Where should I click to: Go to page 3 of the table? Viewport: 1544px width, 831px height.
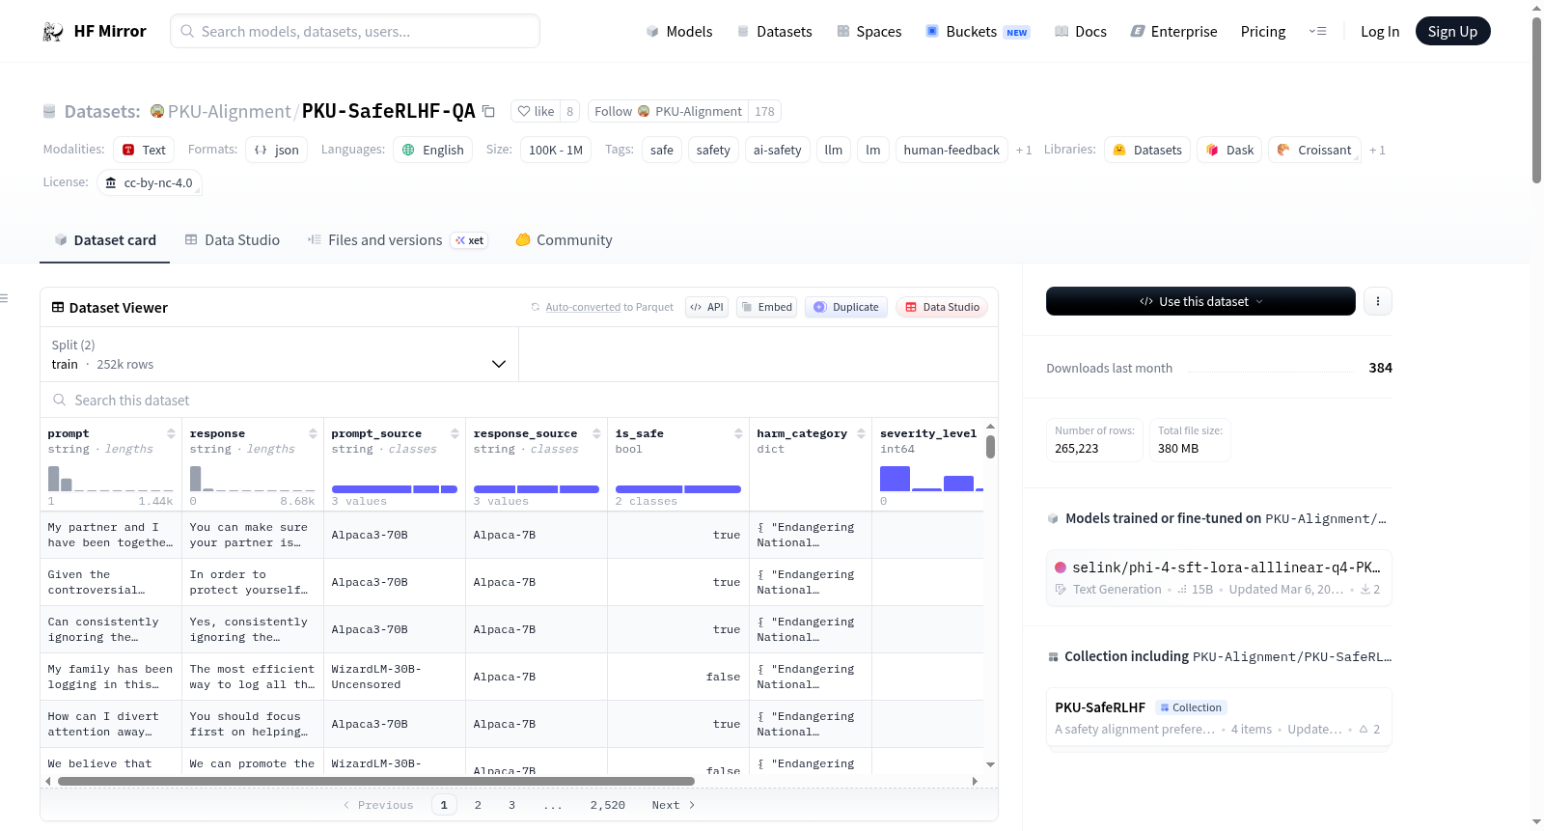[x=511, y=805]
